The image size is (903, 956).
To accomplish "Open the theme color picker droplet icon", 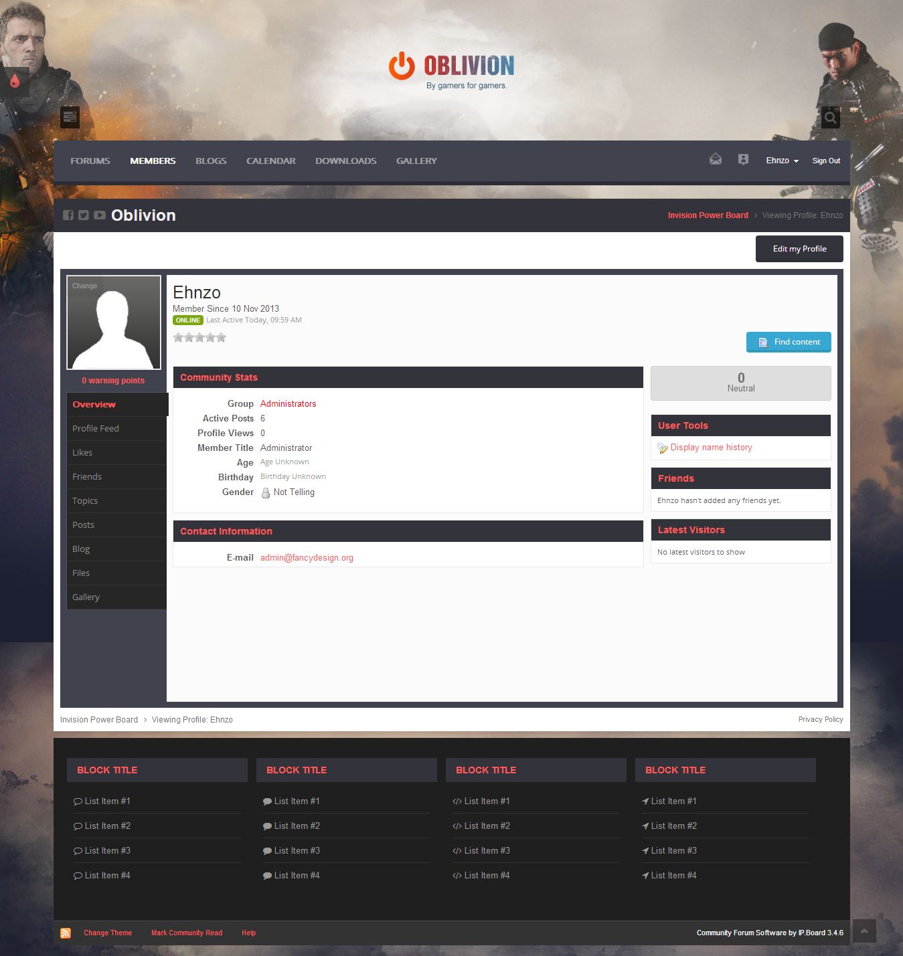I will [15, 81].
